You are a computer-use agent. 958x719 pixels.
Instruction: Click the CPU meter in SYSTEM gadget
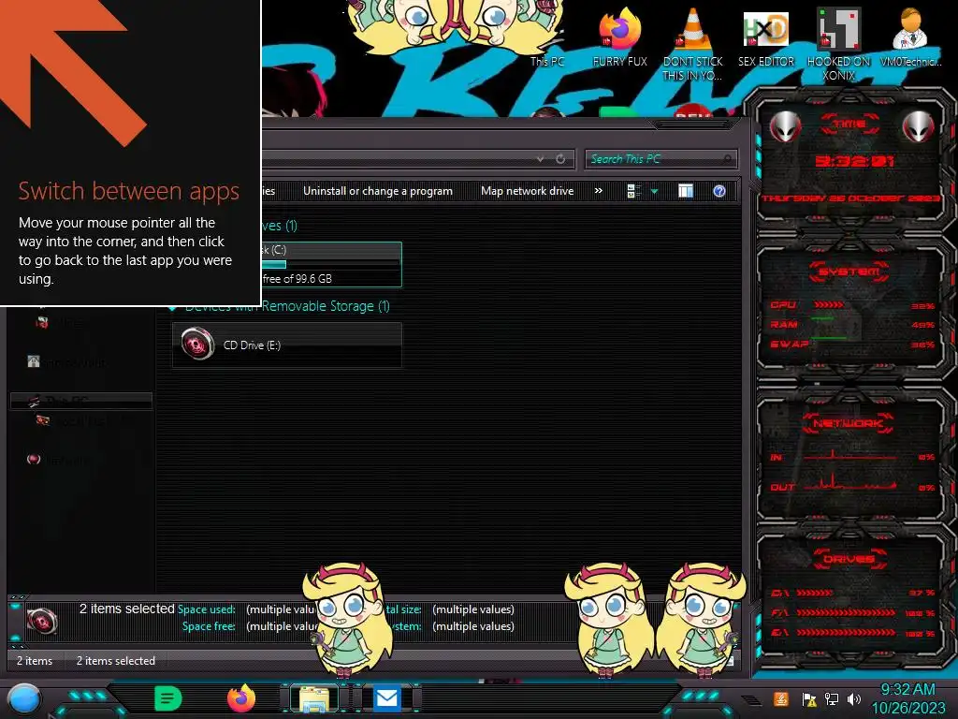point(851,305)
